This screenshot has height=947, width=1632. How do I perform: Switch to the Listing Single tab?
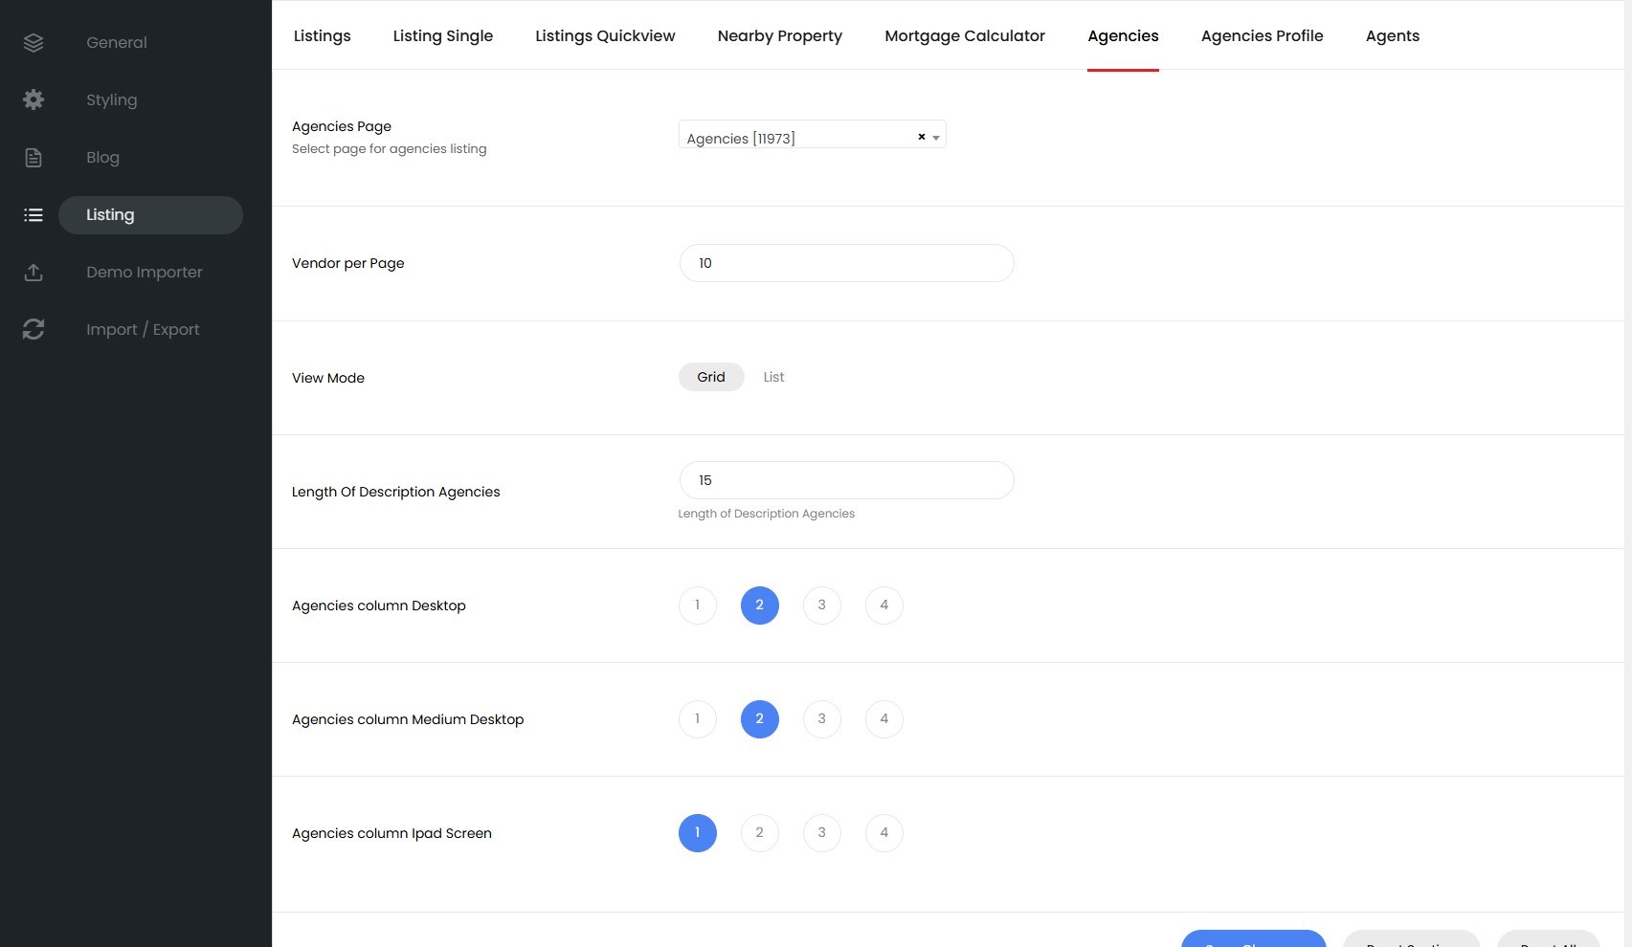pos(443,36)
